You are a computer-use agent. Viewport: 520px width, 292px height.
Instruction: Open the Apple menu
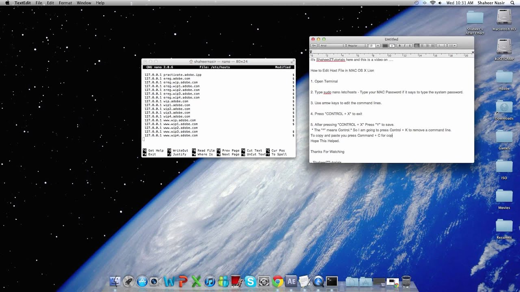(7, 3)
